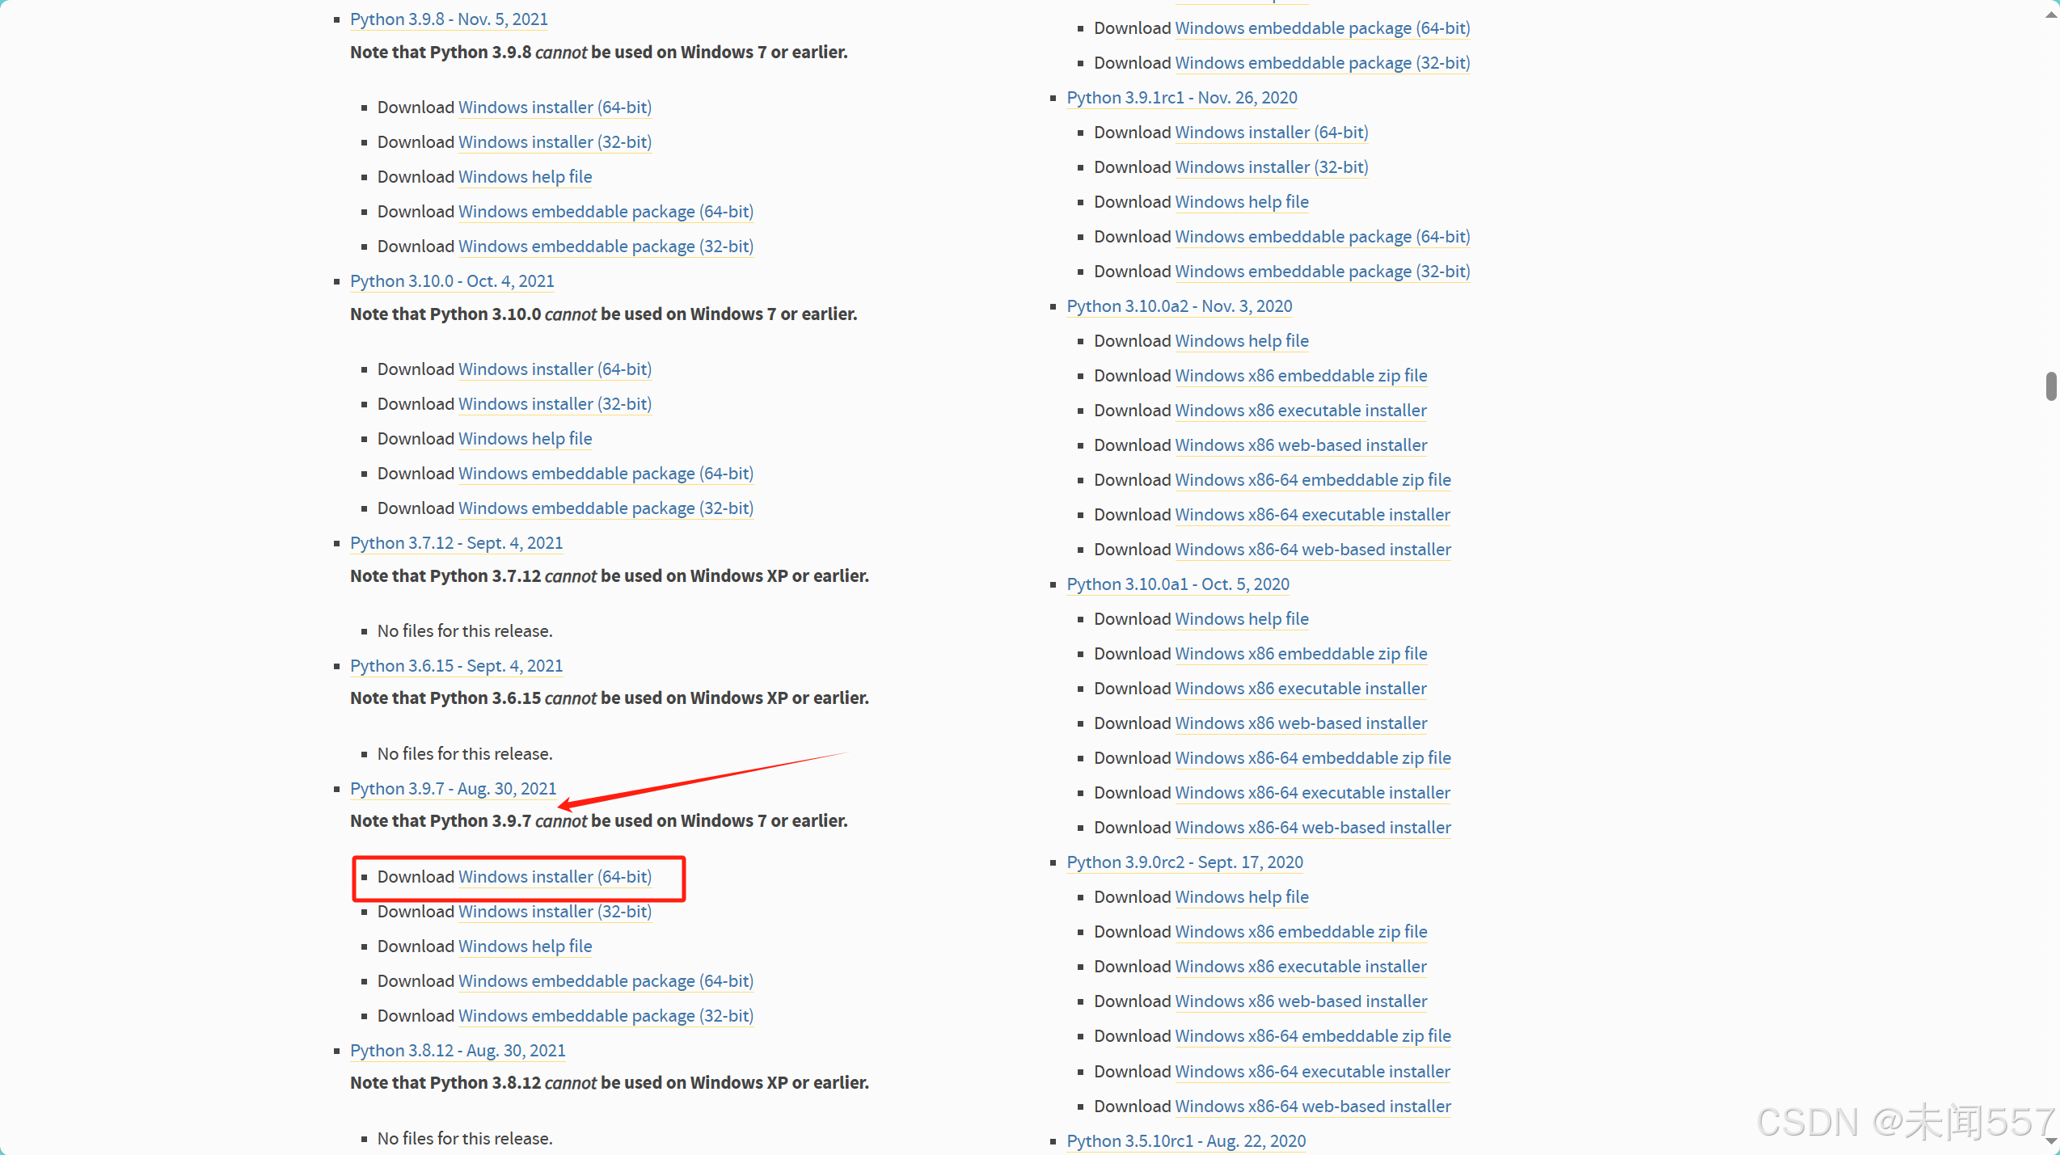Click Python 3.9.7 - Aug. 30, 2021 release link
The image size is (2060, 1155).
point(453,789)
